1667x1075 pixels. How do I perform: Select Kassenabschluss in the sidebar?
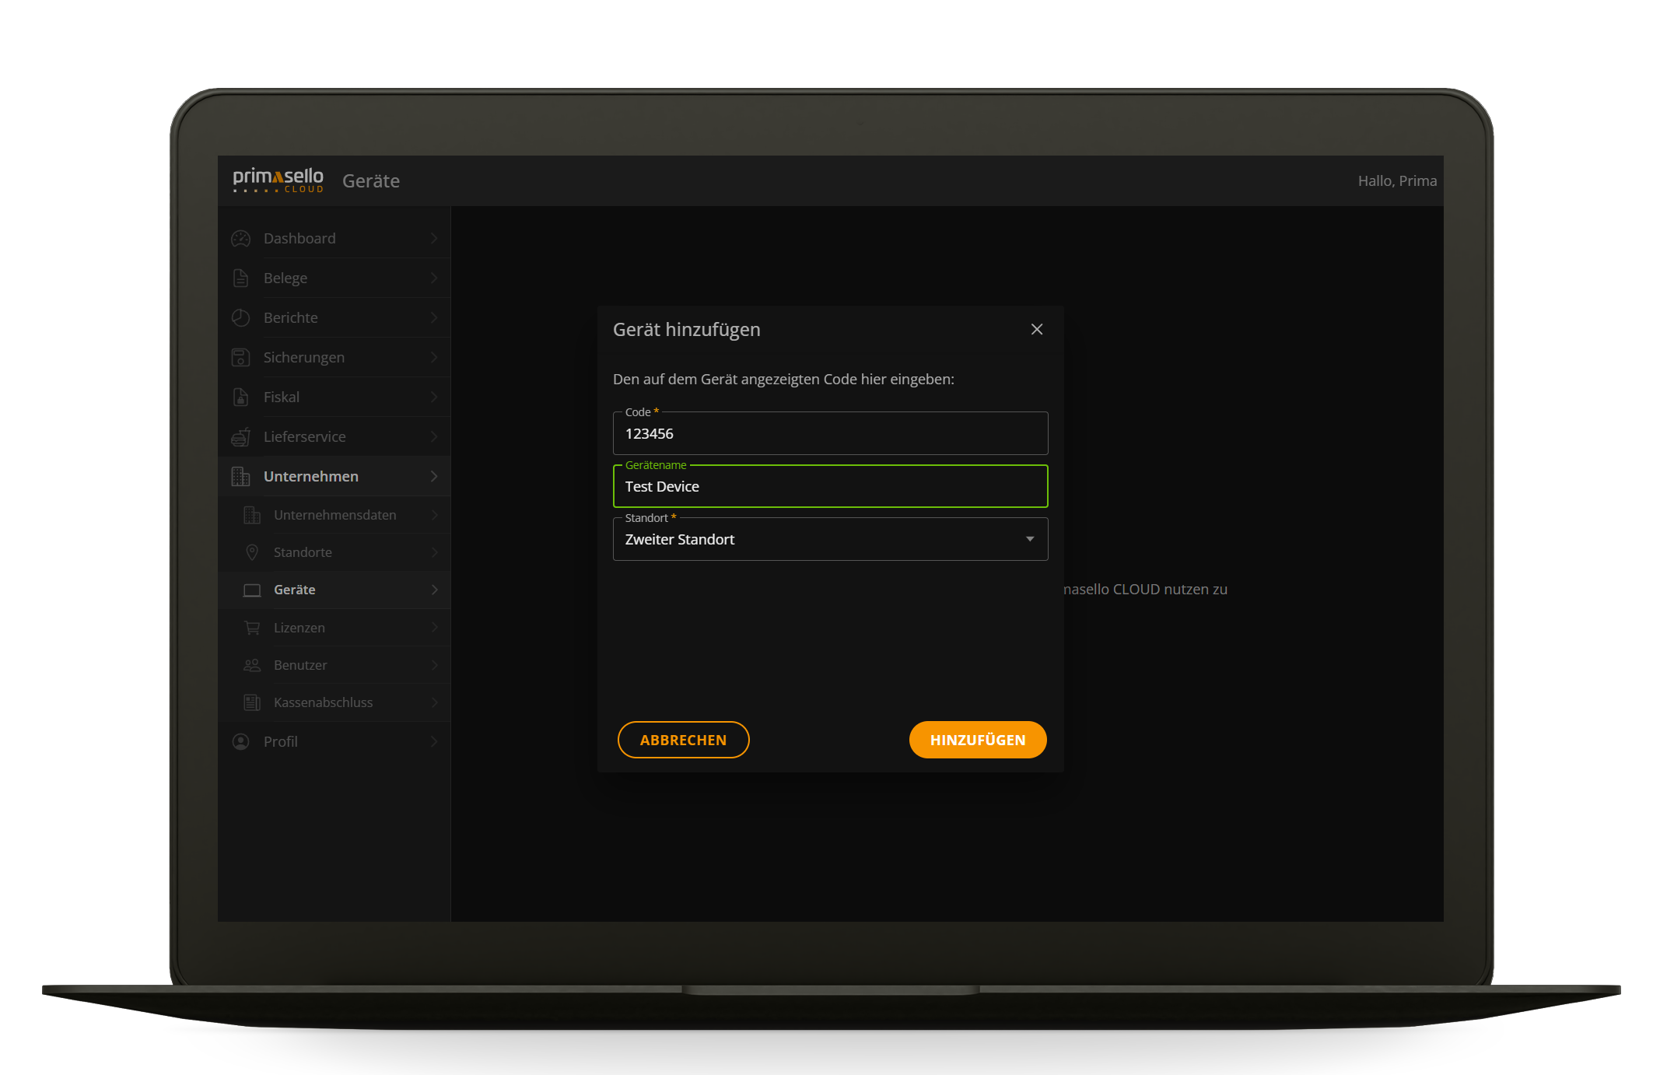[x=322, y=702]
